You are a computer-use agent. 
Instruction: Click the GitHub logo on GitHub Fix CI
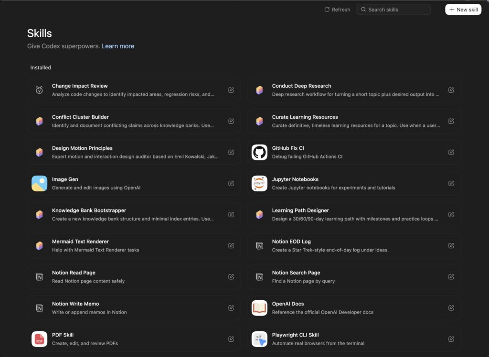pos(259,152)
